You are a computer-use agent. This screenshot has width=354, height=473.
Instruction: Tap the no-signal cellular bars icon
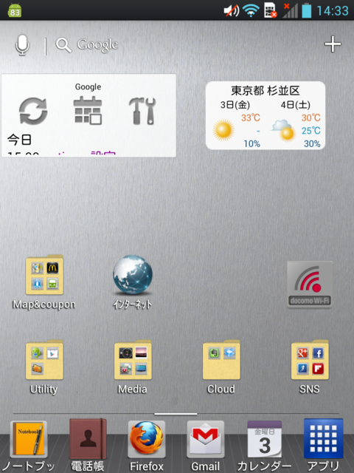[x=290, y=10]
